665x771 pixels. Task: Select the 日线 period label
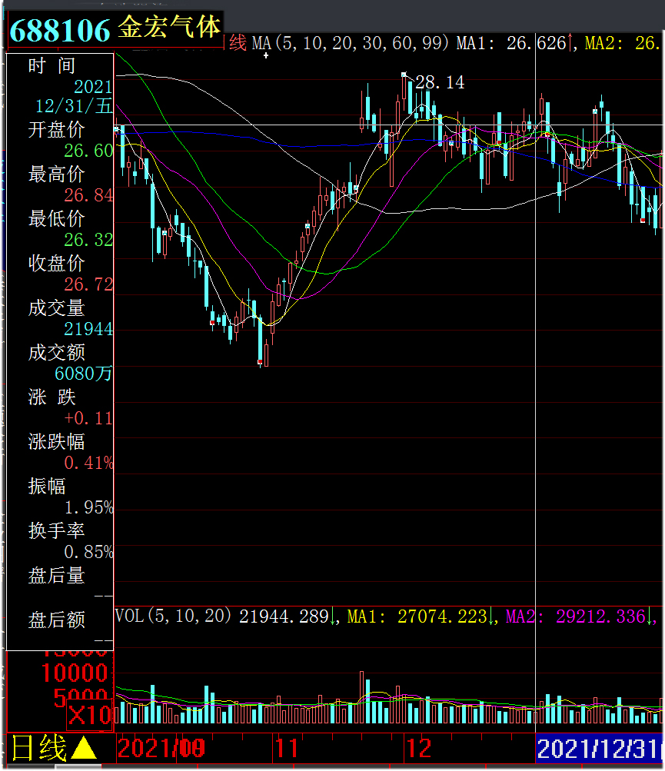[x=39, y=749]
